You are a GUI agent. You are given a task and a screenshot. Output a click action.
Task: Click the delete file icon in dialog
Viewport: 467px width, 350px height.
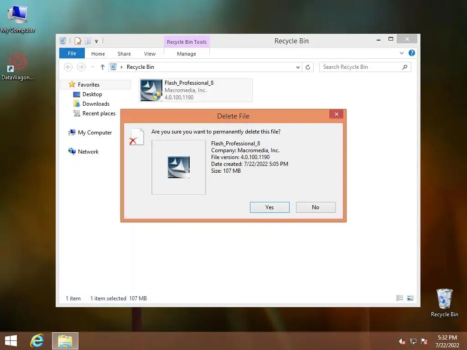pyautogui.click(x=137, y=137)
